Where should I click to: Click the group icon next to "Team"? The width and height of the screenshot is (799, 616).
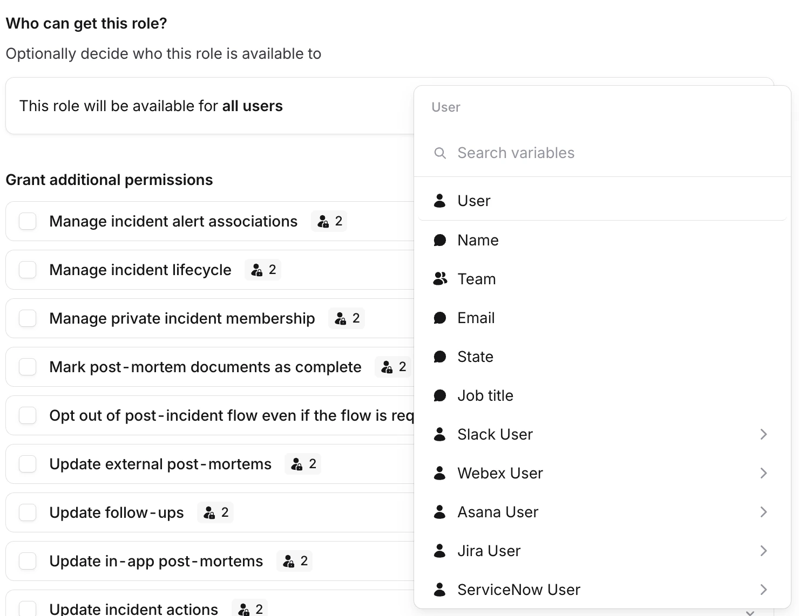440,279
